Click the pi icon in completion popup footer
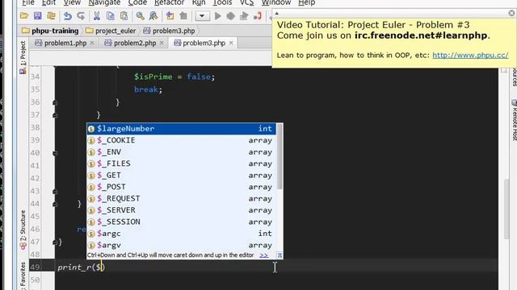This screenshot has height=290, width=517. [x=280, y=255]
